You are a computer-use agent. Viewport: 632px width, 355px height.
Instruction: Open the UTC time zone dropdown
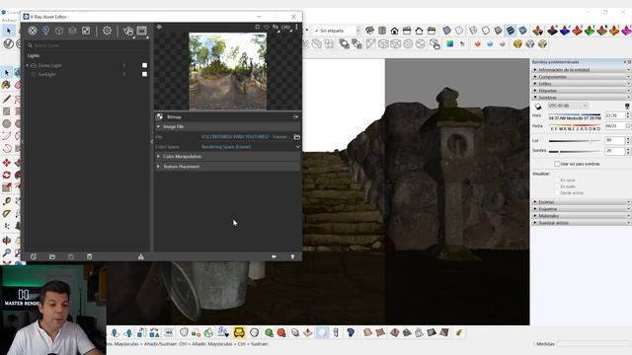point(568,106)
